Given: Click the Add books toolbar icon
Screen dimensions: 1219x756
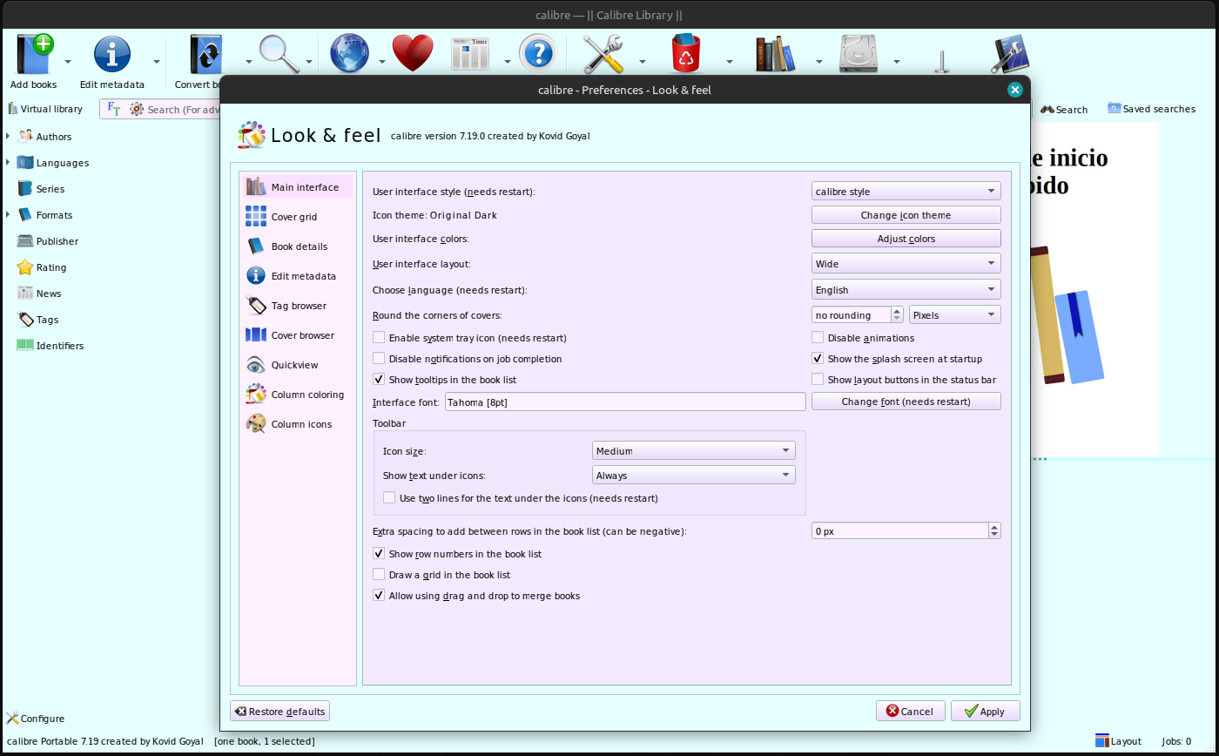Looking at the screenshot, I should pyautogui.click(x=34, y=54).
